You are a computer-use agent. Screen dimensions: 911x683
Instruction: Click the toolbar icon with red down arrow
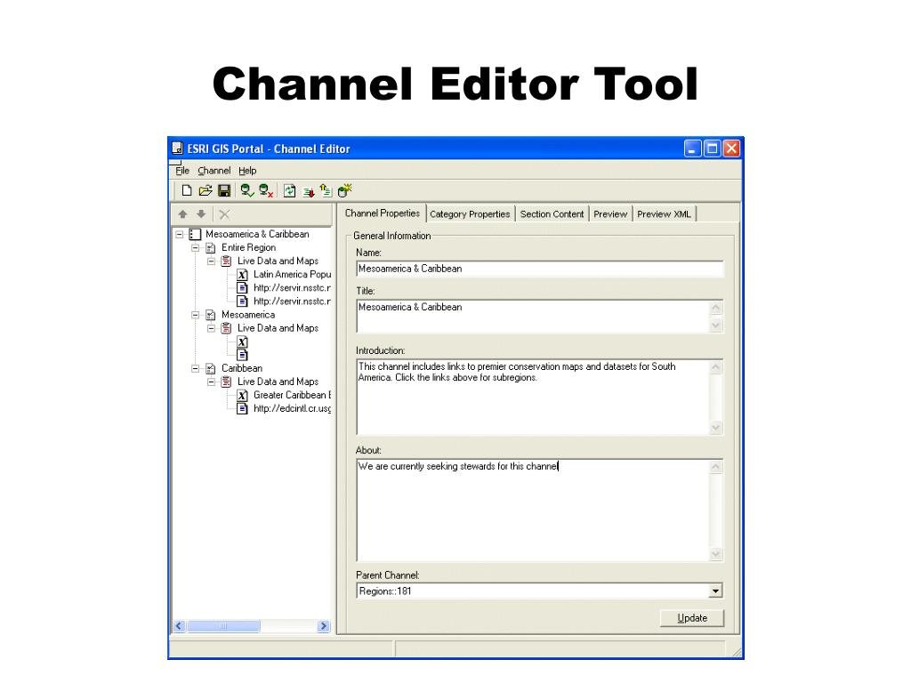tap(308, 191)
